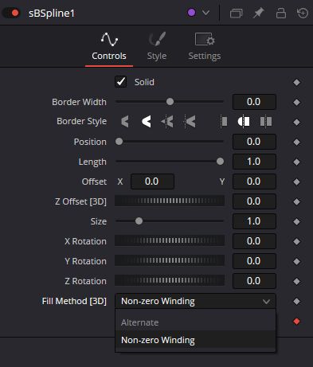Click the Length slider handle
This screenshot has height=367, width=313.
point(220,162)
